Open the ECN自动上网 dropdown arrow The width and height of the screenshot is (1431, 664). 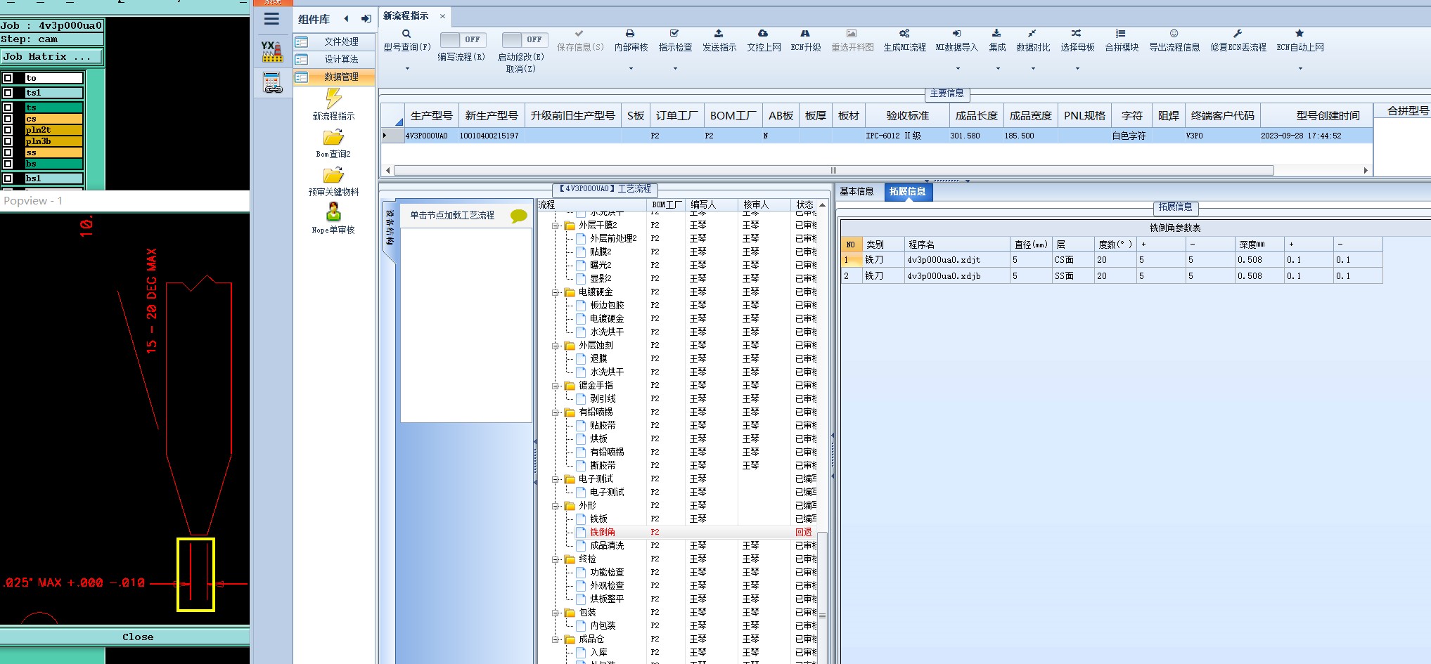[1300, 69]
